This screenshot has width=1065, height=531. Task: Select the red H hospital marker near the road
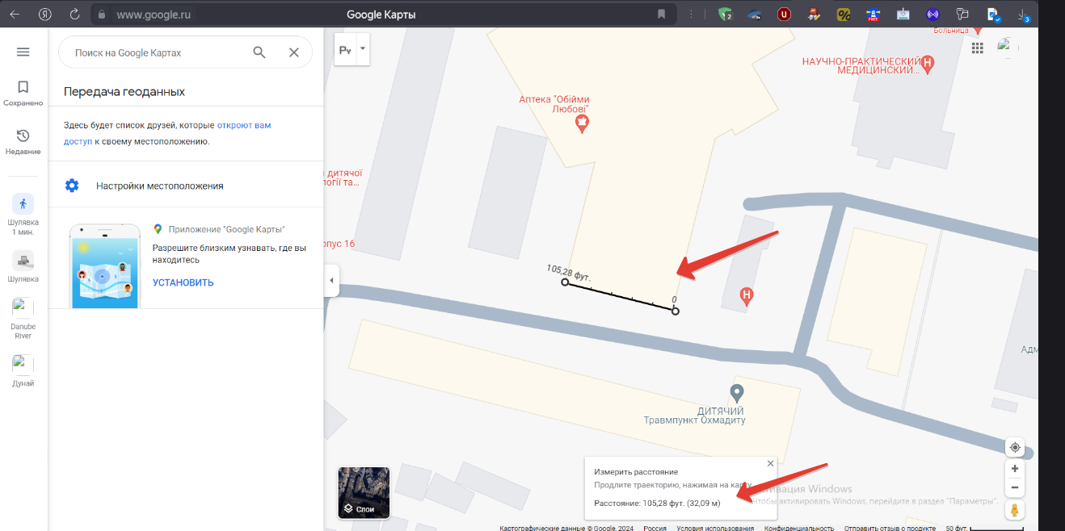point(747,297)
